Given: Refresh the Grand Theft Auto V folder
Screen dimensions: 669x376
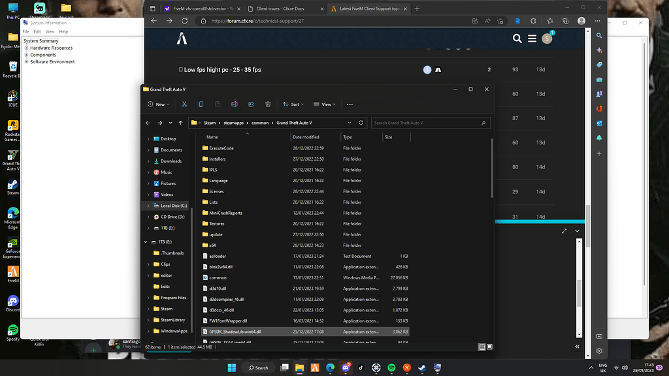Looking at the screenshot, I should pyautogui.click(x=361, y=123).
